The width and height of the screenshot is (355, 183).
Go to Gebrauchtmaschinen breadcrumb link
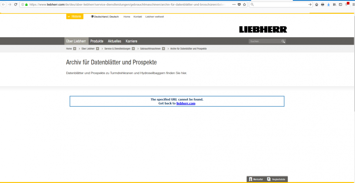click(x=150, y=49)
